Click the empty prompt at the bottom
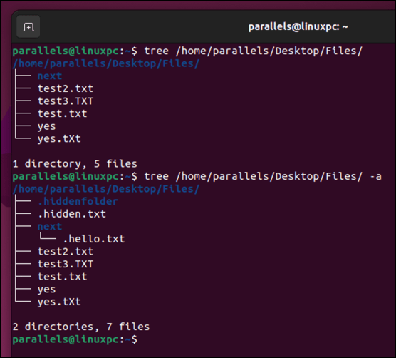The width and height of the screenshot is (396, 358). [x=75, y=339]
